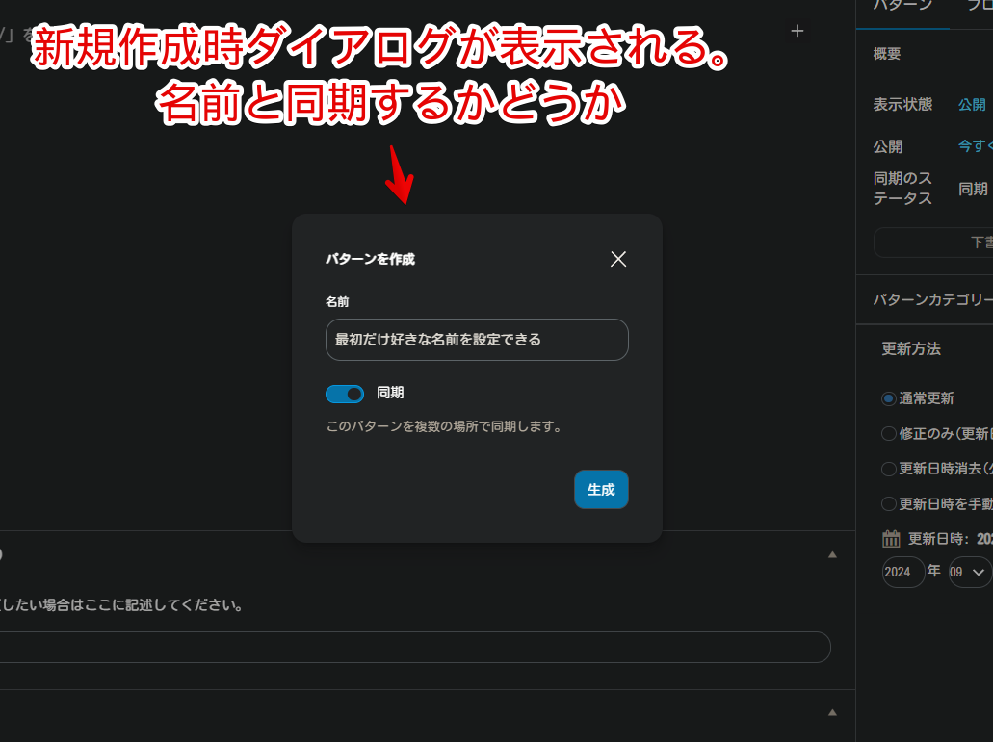
Task: Click the long text field below the description
Action: coord(415,647)
